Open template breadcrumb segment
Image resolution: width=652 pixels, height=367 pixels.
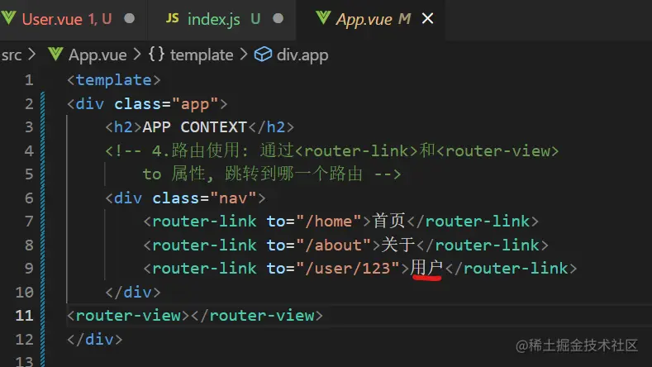(x=202, y=55)
